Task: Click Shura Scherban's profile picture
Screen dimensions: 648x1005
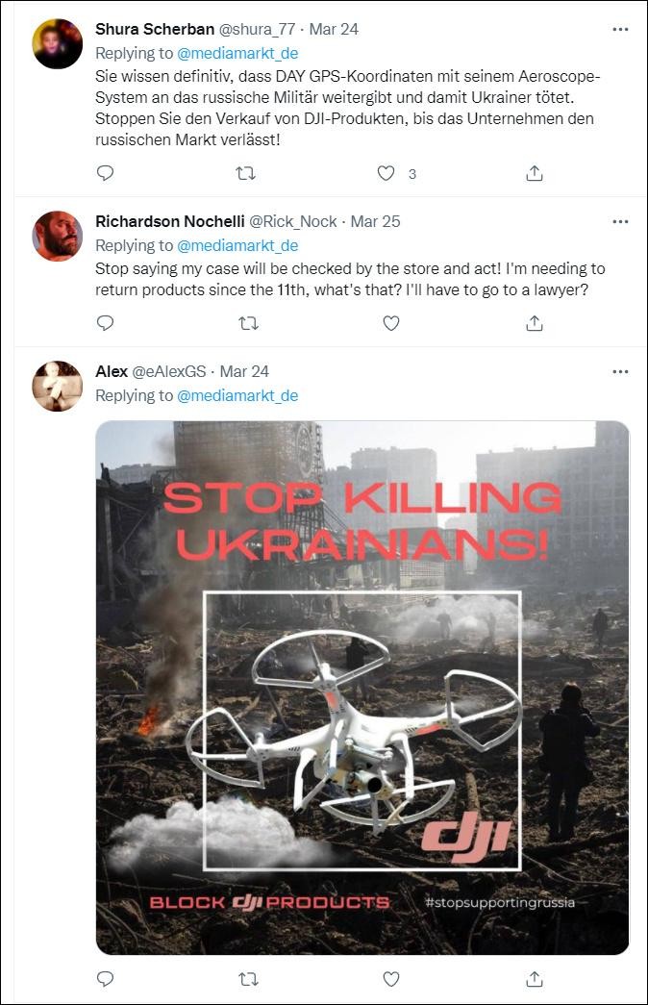Action: [58, 44]
